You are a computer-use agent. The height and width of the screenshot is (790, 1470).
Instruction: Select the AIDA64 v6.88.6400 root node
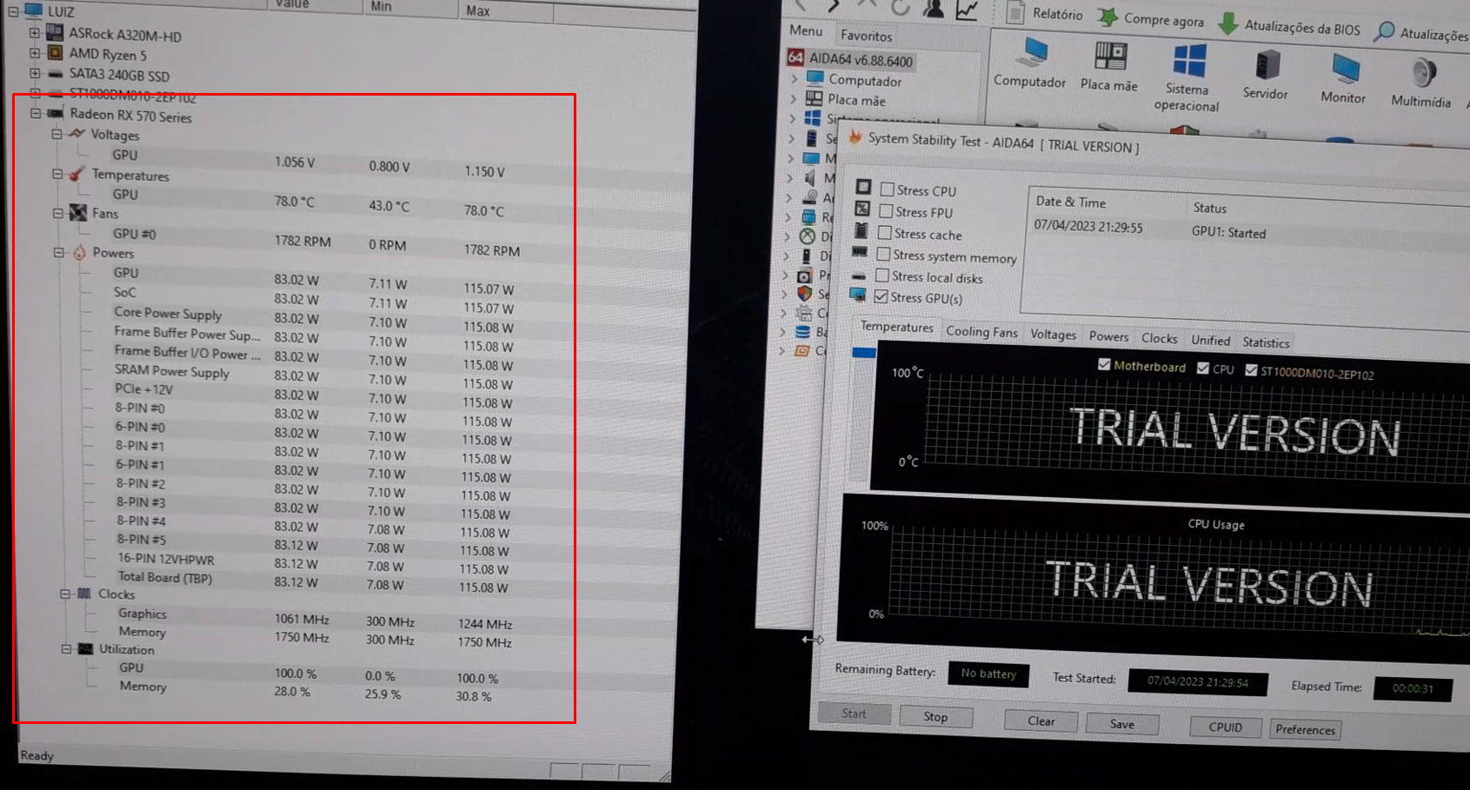[x=850, y=60]
